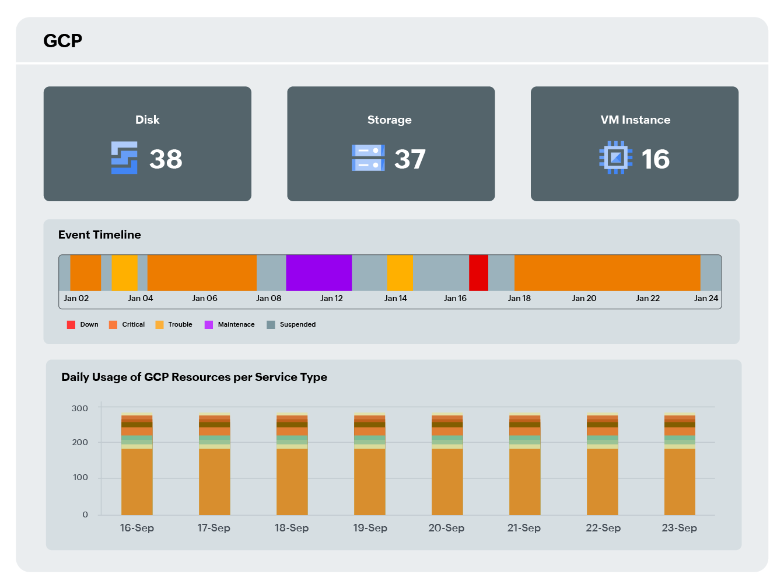Click the 16-Sep axis label
This screenshot has height=588, width=784.
[137, 528]
